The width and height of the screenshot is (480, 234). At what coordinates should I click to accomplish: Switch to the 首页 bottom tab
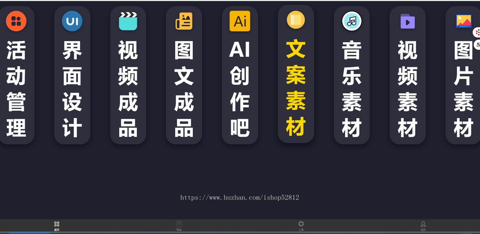click(57, 226)
